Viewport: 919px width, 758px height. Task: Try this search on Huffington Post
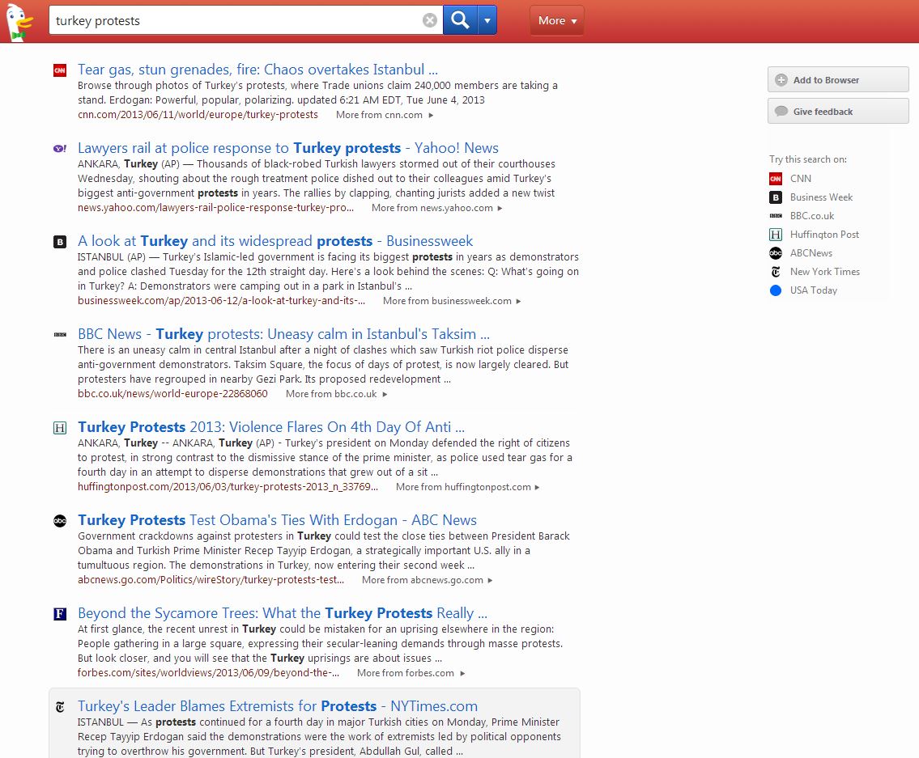click(x=824, y=235)
